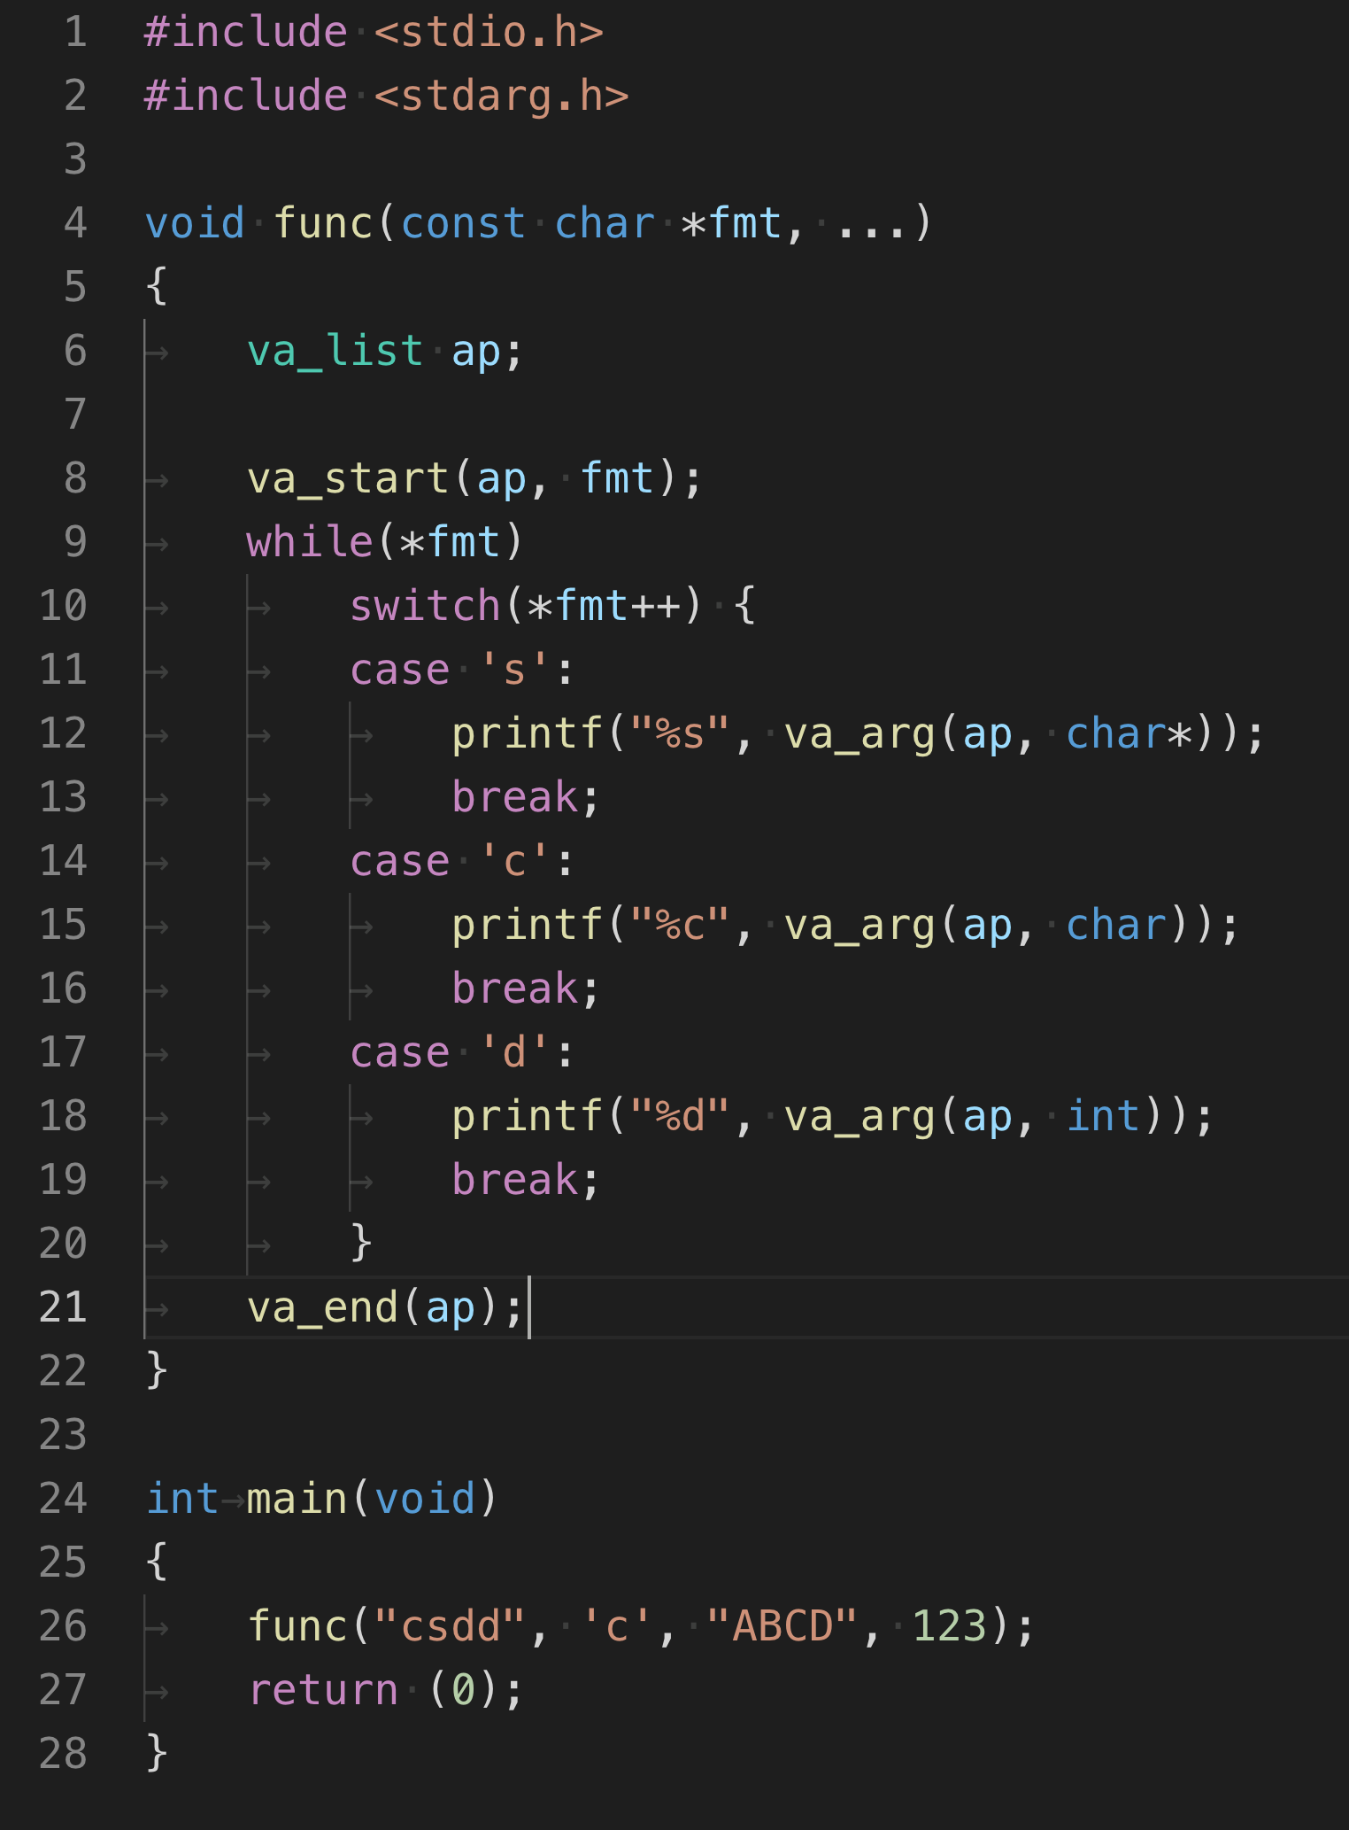Click the opening brace on line 5
The image size is (1349, 1830).
click(157, 287)
